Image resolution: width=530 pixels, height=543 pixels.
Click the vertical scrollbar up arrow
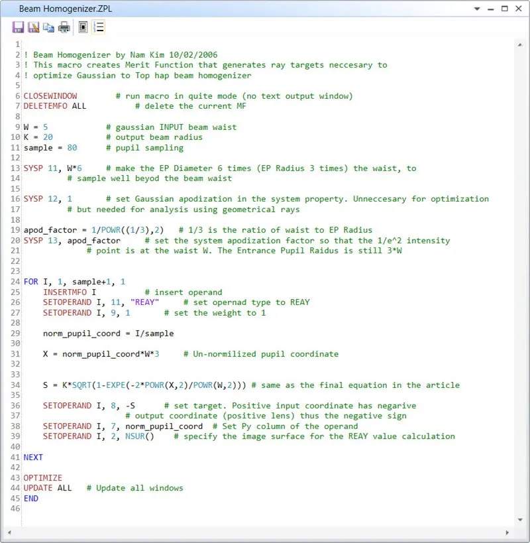pos(521,44)
